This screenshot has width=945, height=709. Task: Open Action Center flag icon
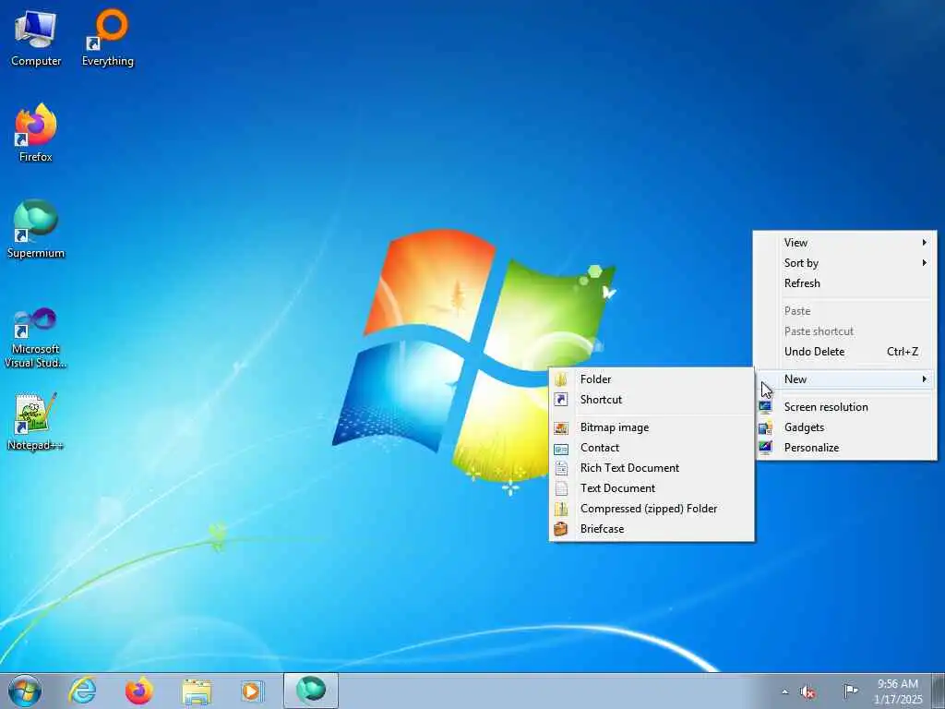tap(850, 691)
